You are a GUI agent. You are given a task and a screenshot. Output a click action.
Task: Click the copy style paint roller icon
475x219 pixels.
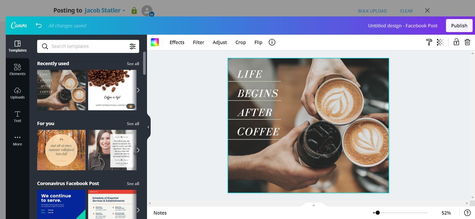coord(429,42)
